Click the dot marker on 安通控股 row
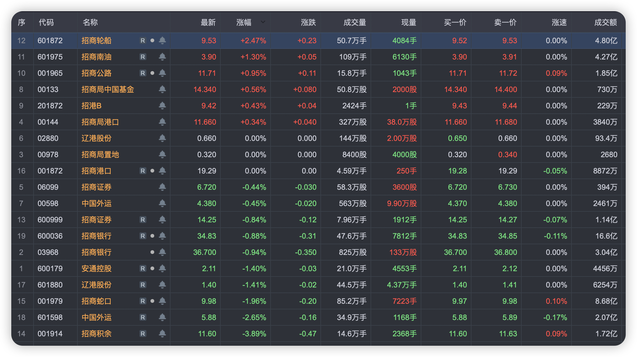Screen dimensions: 637x357 point(152,268)
